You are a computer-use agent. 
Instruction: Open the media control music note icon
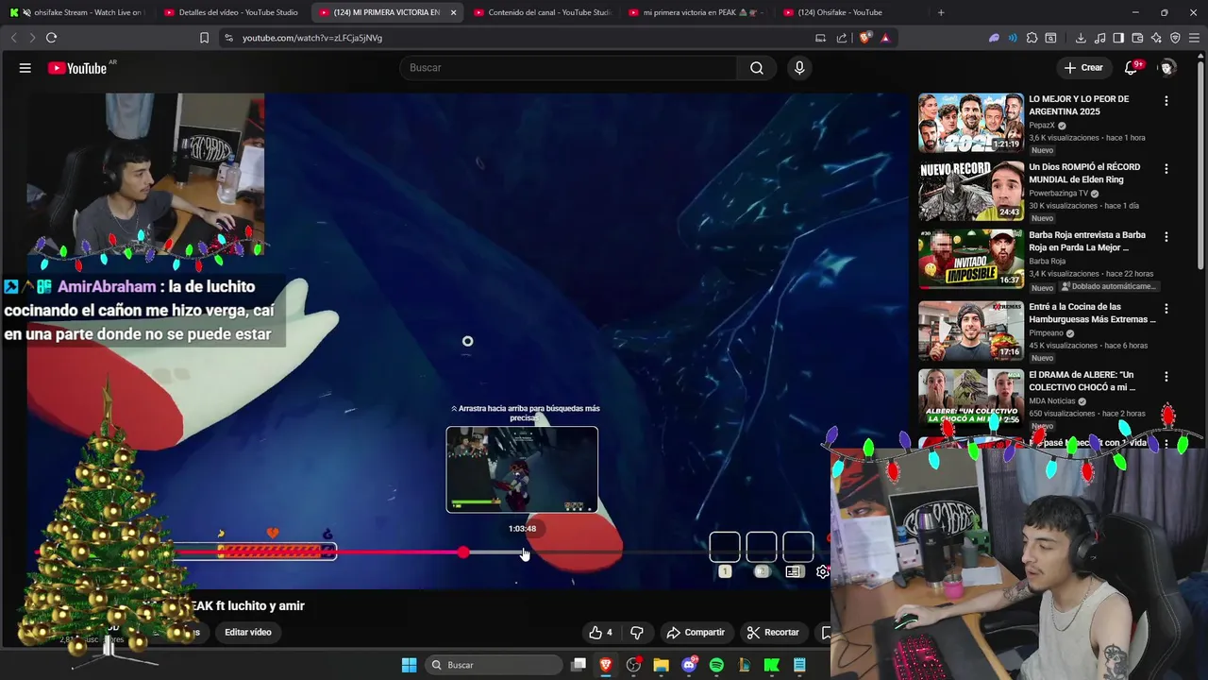tap(1099, 38)
